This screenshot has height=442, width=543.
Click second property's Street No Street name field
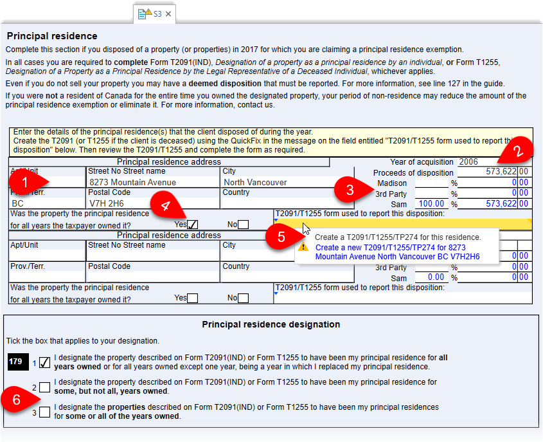153,256
